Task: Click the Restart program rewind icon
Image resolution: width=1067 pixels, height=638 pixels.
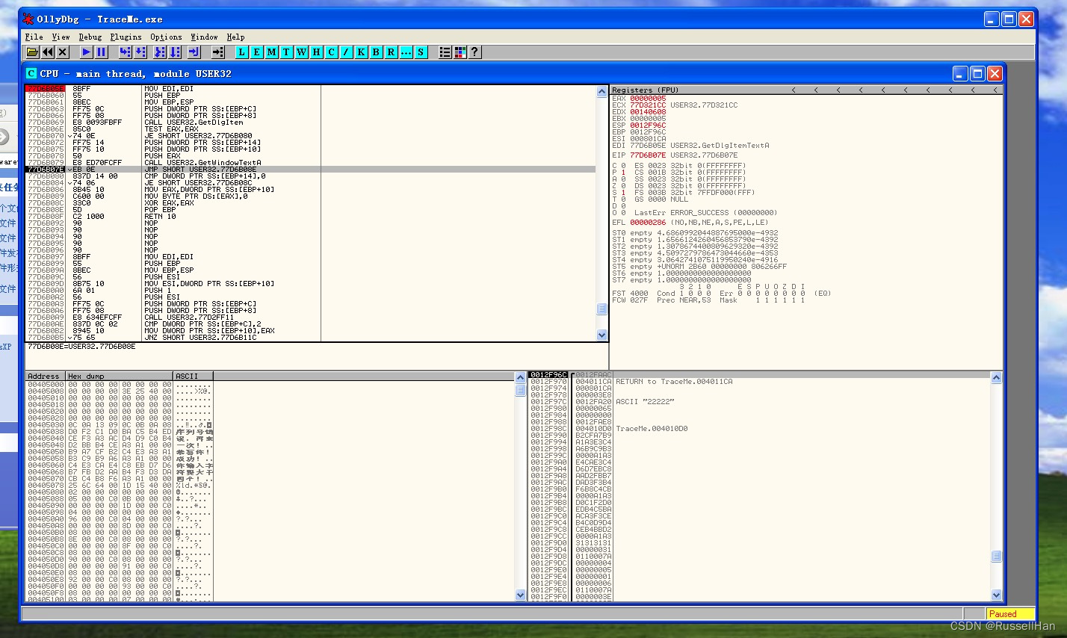Action: [48, 52]
